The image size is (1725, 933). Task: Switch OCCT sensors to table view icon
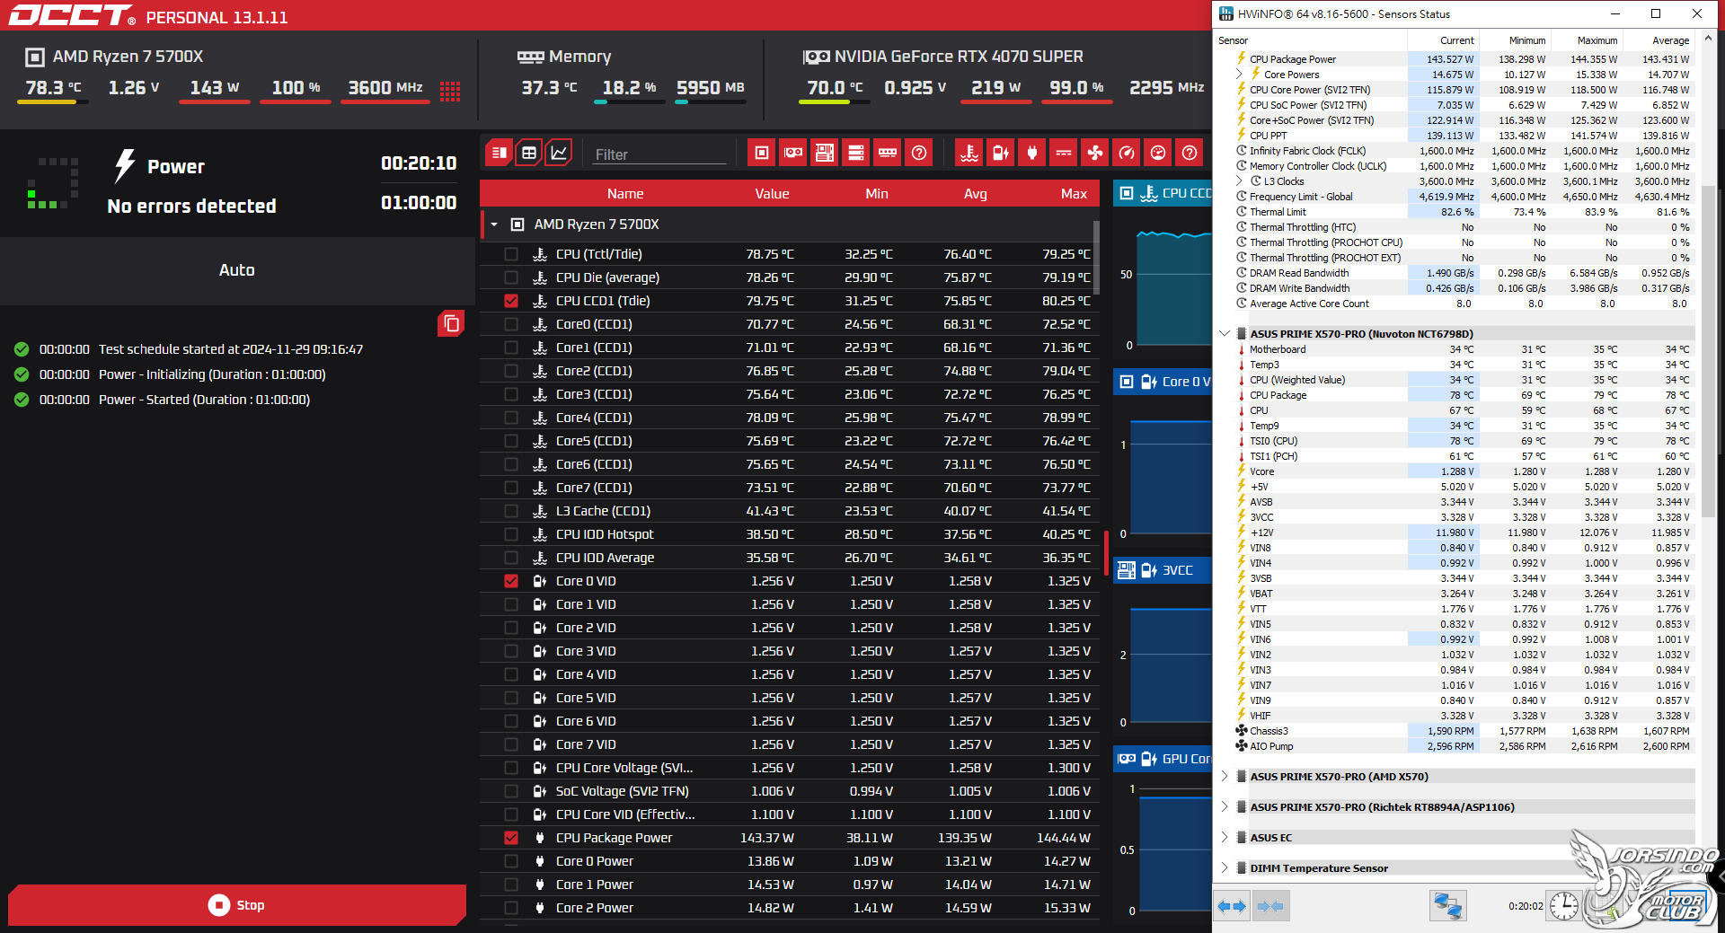pyautogui.click(x=529, y=153)
